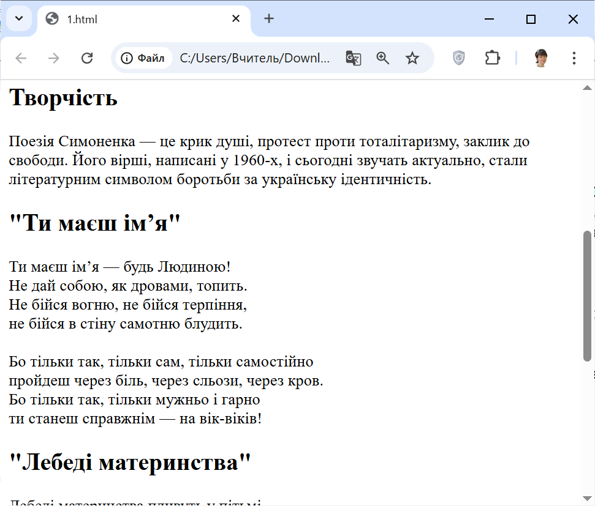The image size is (595, 506).
Task: View site info via Файл chip
Action: point(143,58)
